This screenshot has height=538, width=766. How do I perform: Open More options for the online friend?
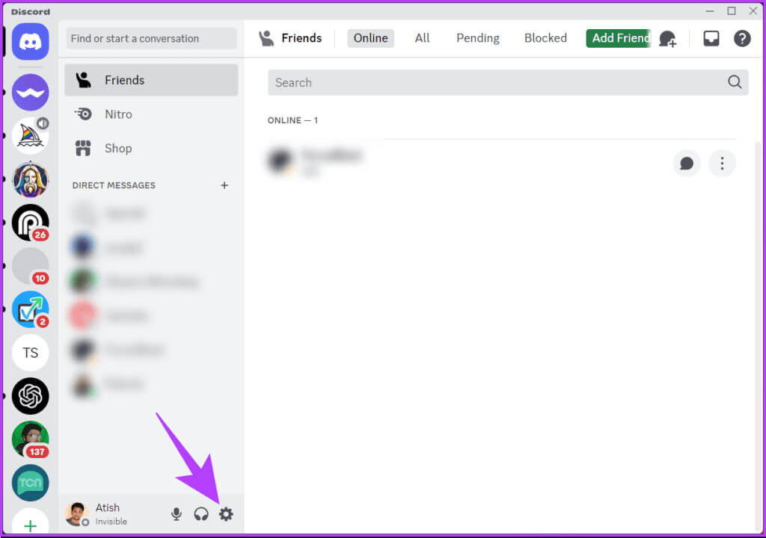tap(722, 163)
